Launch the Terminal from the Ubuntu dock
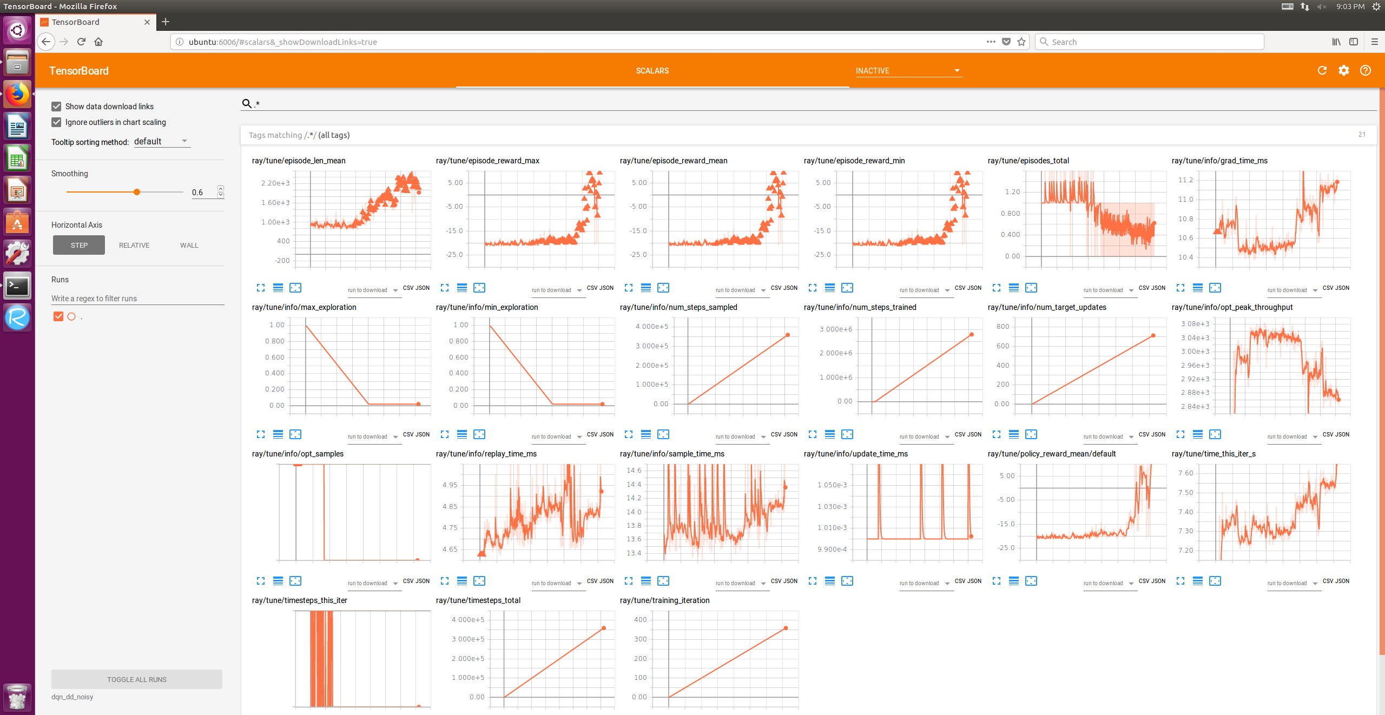Image resolution: width=1385 pixels, height=715 pixels. 17,286
